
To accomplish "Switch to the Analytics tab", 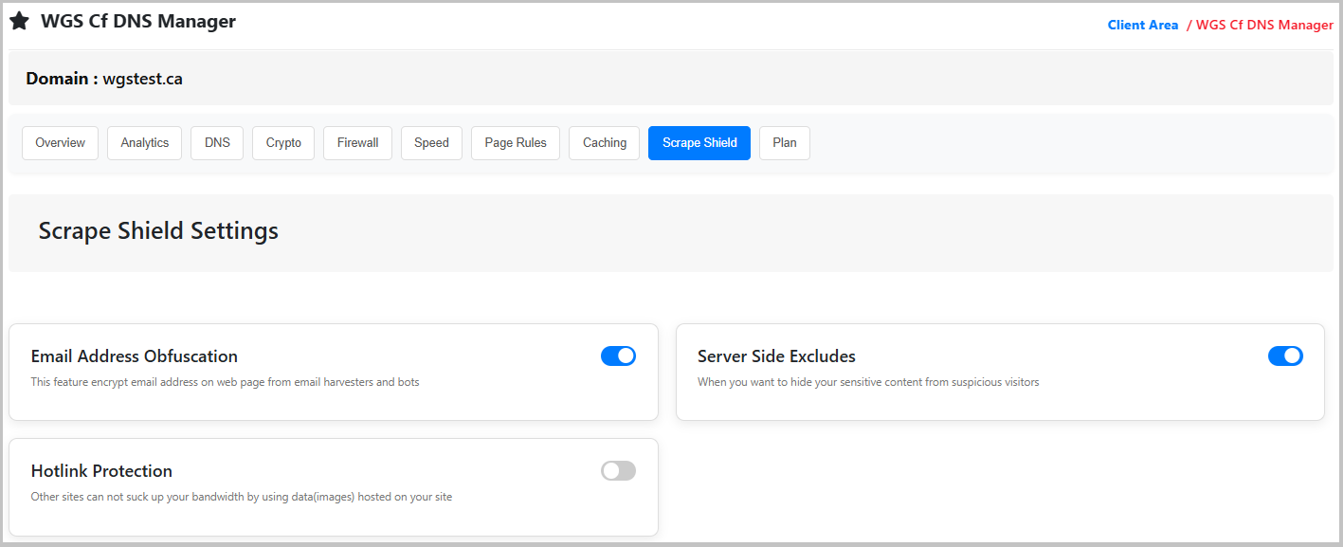I will coord(144,143).
